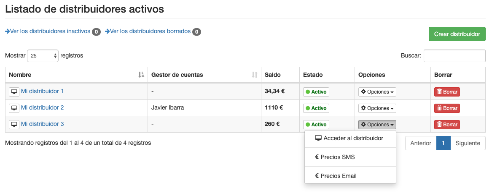Click monitor icon beside Mi distribuidor 1
The image size is (500, 196).
(14, 91)
